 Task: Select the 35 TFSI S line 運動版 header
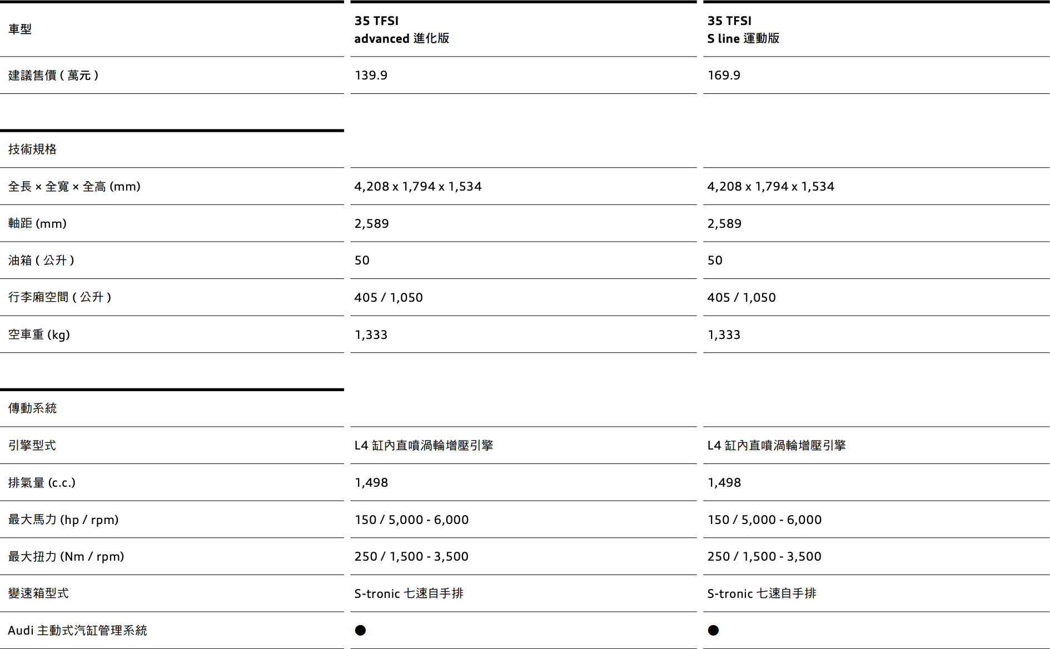click(743, 29)
